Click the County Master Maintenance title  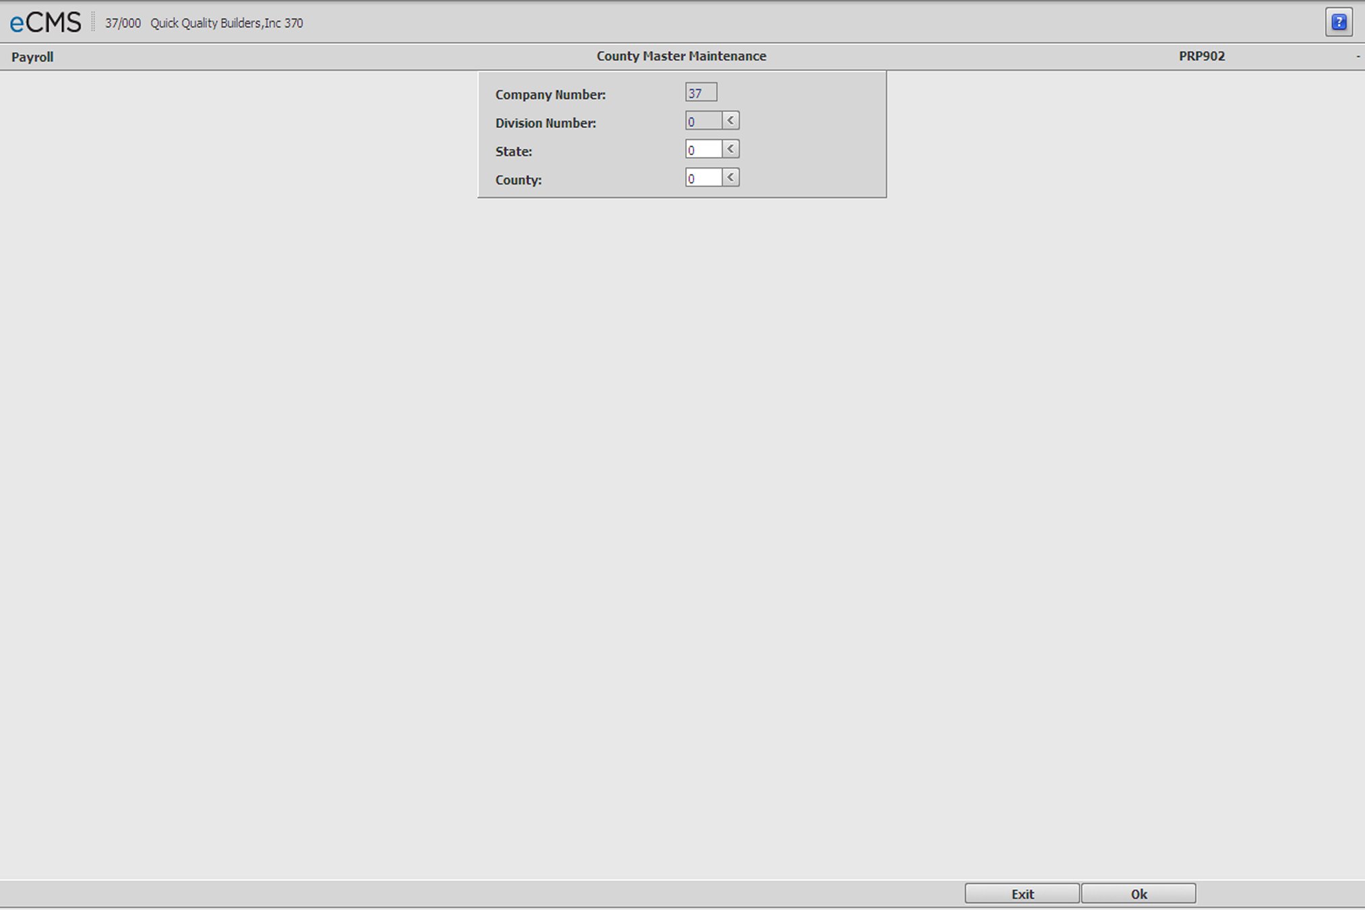pyautogui.click(x=681, y=57)
